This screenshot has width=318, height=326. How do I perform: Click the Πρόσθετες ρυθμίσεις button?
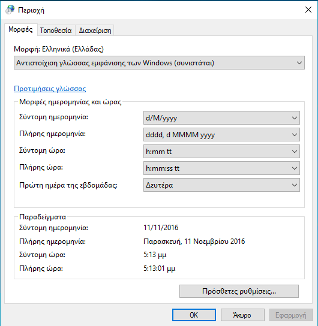239,291
